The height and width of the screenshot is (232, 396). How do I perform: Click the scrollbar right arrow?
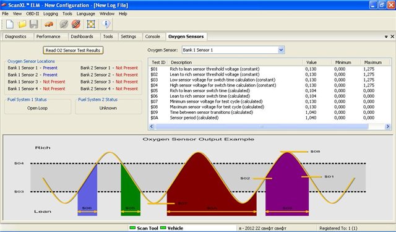(388, 126)
